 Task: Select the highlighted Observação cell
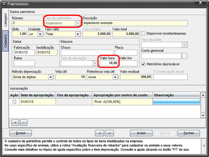tap(176, 102)
